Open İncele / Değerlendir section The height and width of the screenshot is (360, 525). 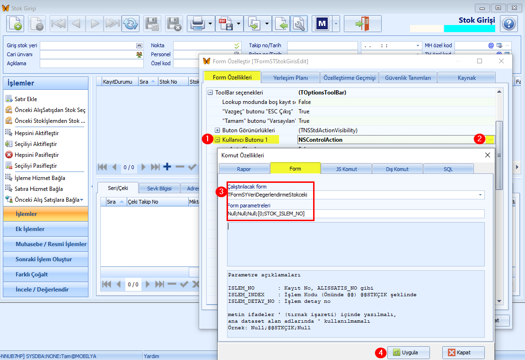pyautogui.click(x=45, y=290)
